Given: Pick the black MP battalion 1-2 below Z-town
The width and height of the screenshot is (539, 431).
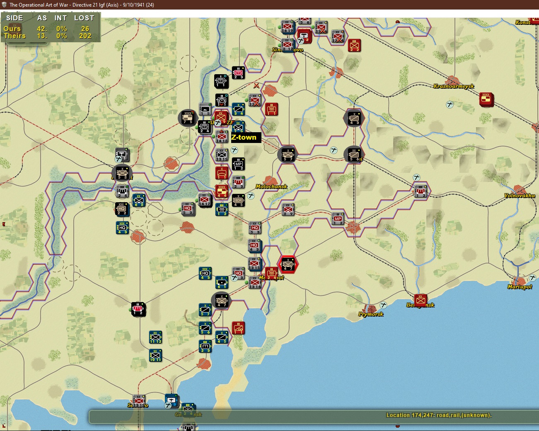Looking at the screenshot, I should point(238,164).
